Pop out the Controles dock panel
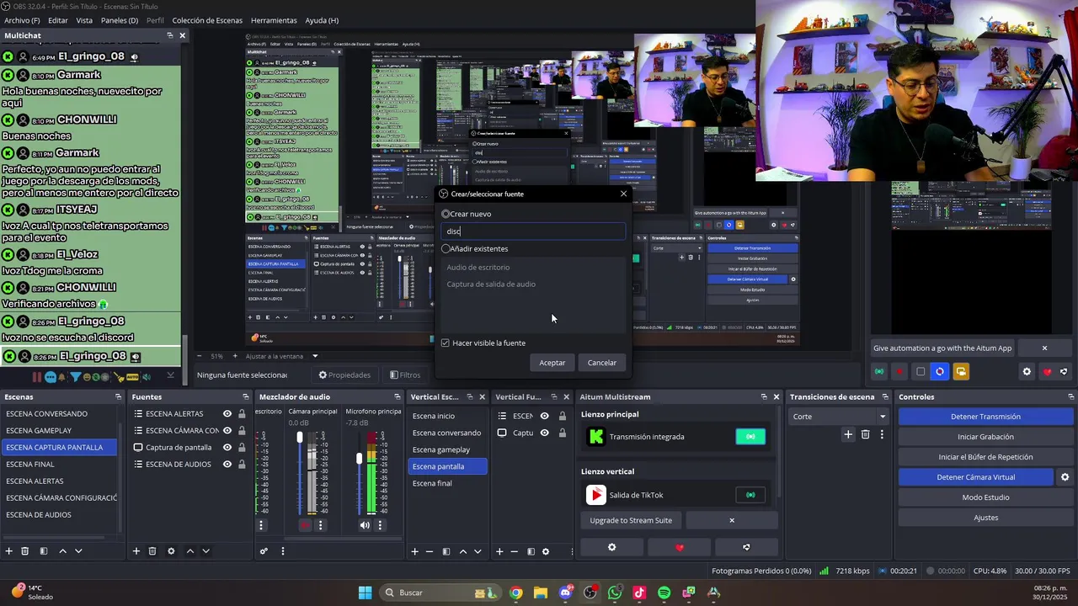The height and width of the screenshot is (606, 1078). [x=1070, y=396]
